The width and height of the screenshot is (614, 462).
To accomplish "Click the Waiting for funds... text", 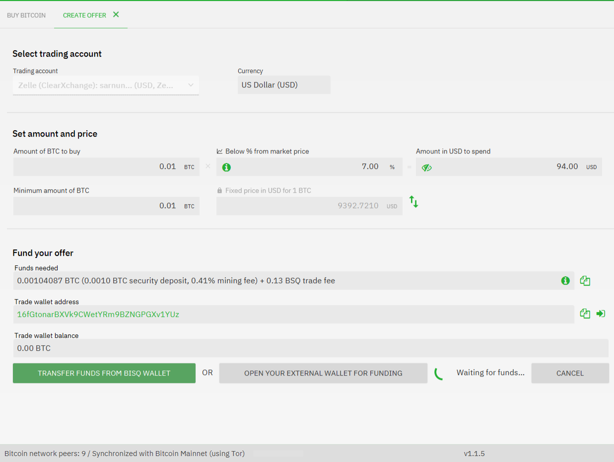I will point(490,373).
